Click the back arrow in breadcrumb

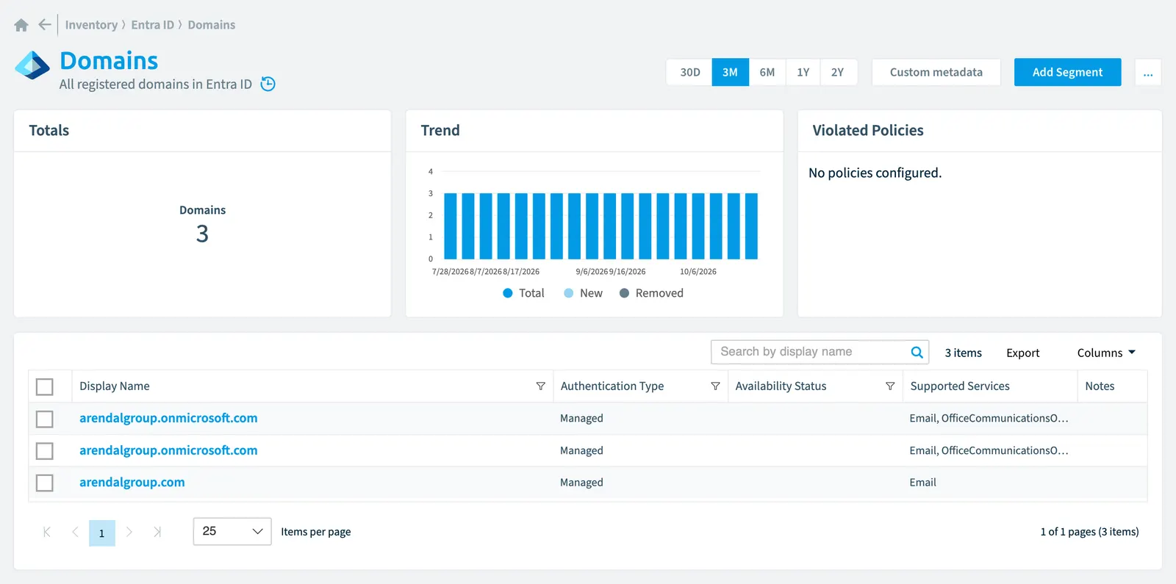point(45,24)
